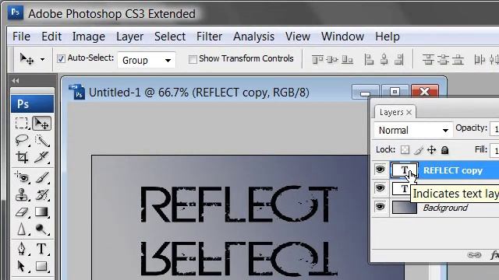Open the Normal blend mode dropdown
This screenshot has width=499, height=280.
point(413,130)
